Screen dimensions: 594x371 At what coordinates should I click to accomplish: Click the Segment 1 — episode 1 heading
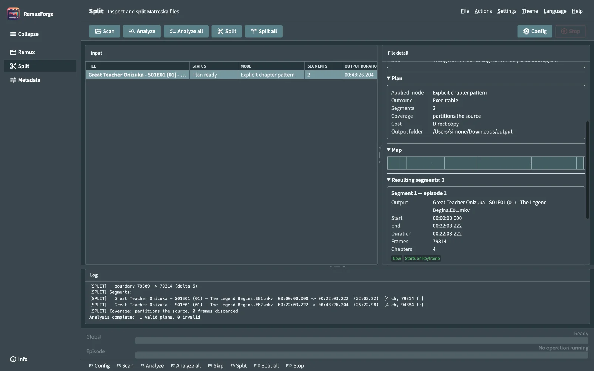419,193
